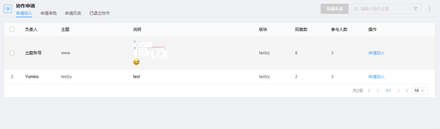Focus the 请输入协作主题 search field
This screenshot has width=440, height=129.
click(x=384, y=9)
